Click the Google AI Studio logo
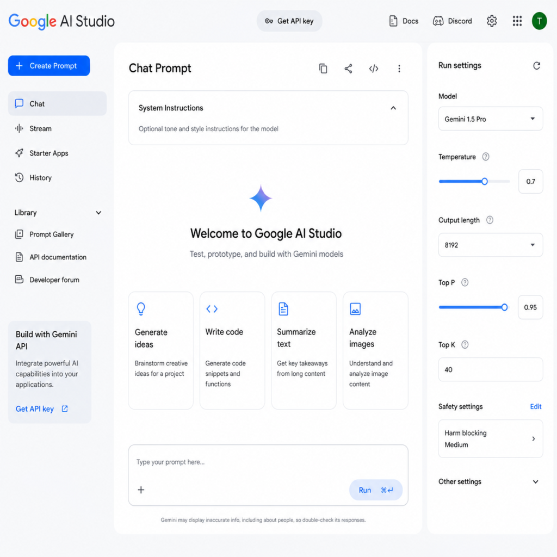 [x=61, y=21]
